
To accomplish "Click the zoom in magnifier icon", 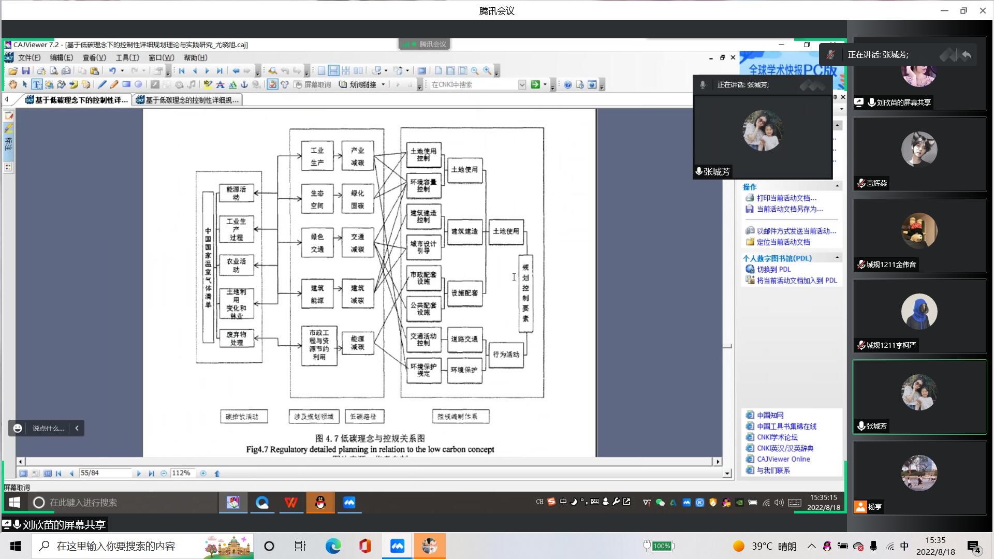I will click(487, 71).
